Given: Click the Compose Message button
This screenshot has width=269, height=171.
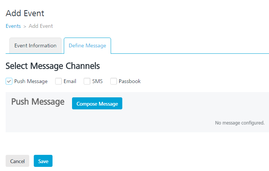Looking at the screenshot, I should (97, 103).
